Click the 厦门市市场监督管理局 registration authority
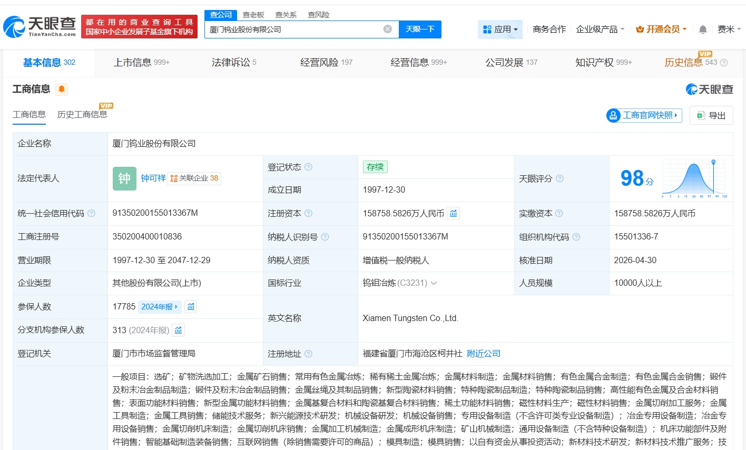 pyautogui.click(x=154, y=354)
